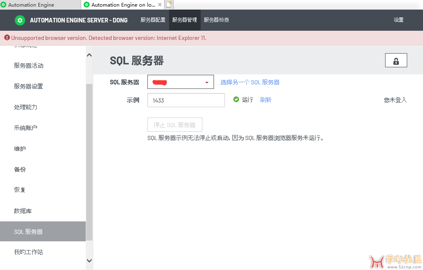
Task: Click the 选择另一个 SQL 服务器 link
Action: pyautogui.click(x=250, y=82)
